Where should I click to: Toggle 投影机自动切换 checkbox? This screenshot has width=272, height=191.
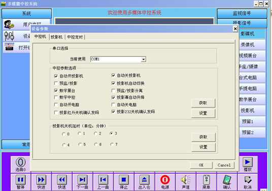pyautogui.click(x=113, y=83)
